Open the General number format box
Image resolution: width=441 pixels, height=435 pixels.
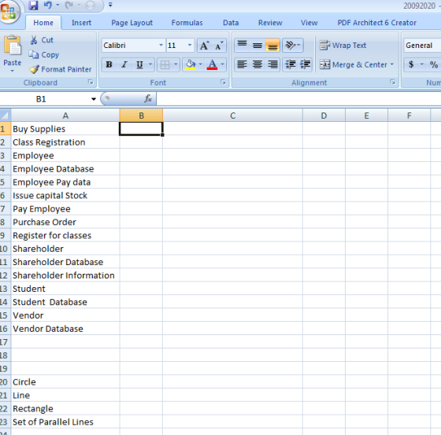422,46
